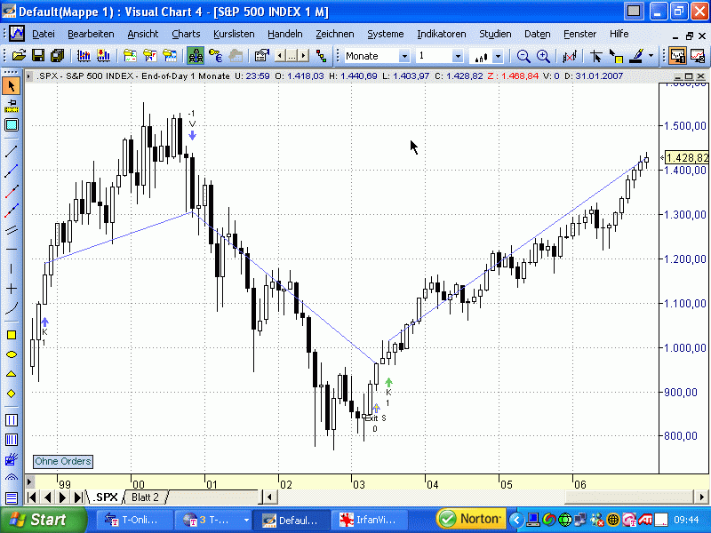Image resolution: width=711 pixels, height=533 pixels.
Task: Click the crosshair with cursor icon
Action: [595, 56]
